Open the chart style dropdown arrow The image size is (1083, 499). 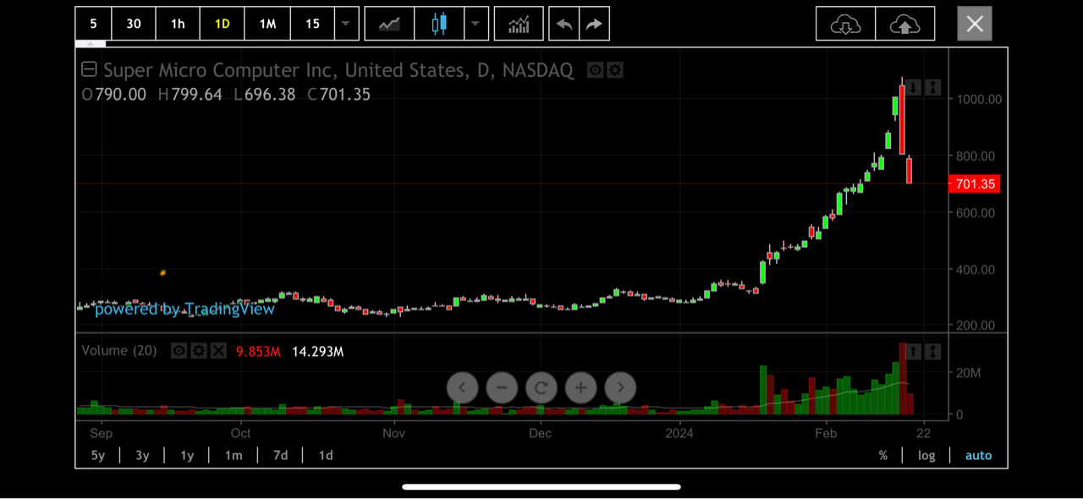coord(476,24)
